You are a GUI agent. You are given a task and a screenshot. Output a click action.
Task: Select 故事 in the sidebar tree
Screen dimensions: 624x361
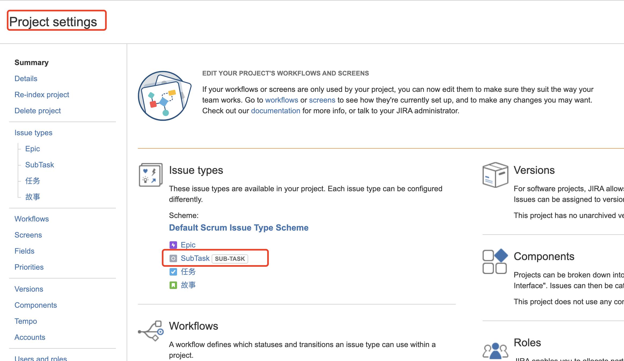pos(32,197)
